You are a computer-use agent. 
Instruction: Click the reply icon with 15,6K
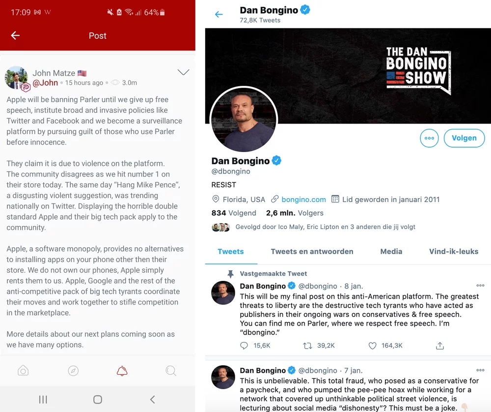244,346
